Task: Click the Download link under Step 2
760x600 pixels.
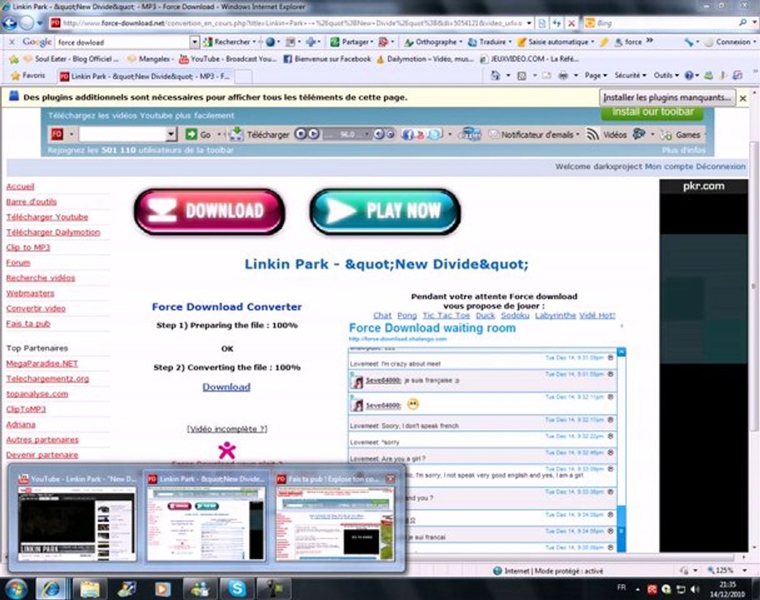Action: (227, 387)
